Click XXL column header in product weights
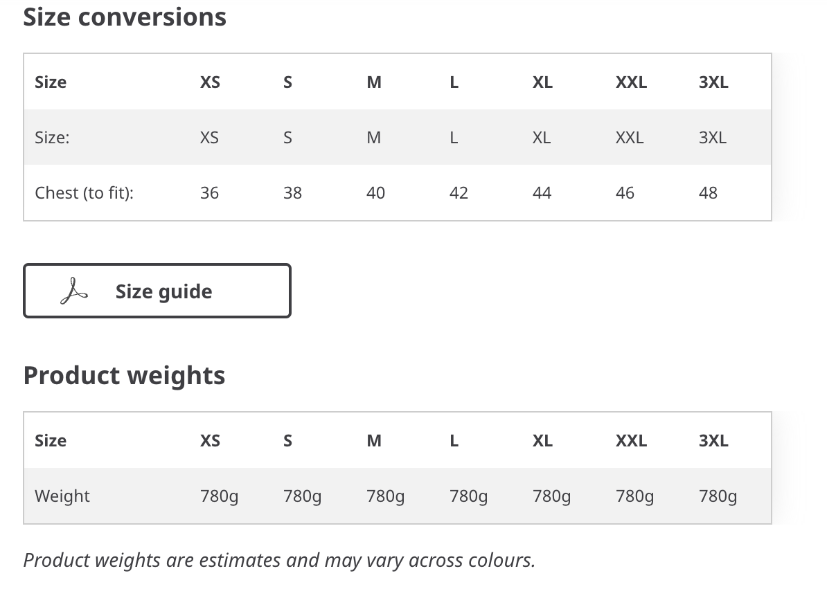Viewport: 827px width, 598px height. point(631,440)
